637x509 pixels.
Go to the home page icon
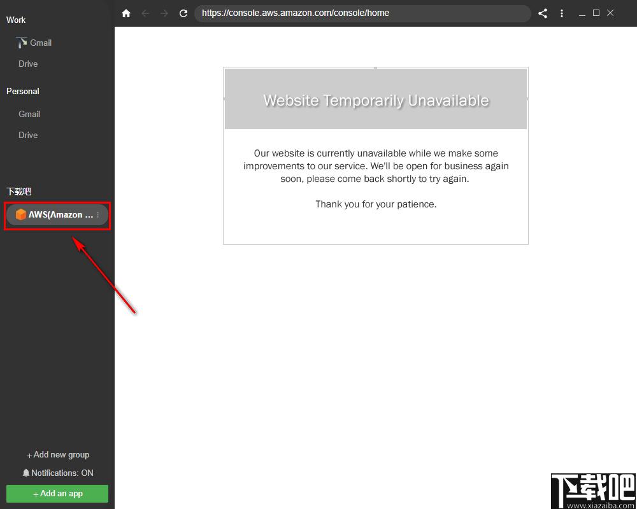126,13
